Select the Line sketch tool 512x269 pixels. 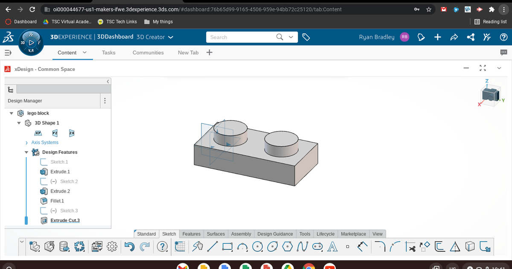212,246
